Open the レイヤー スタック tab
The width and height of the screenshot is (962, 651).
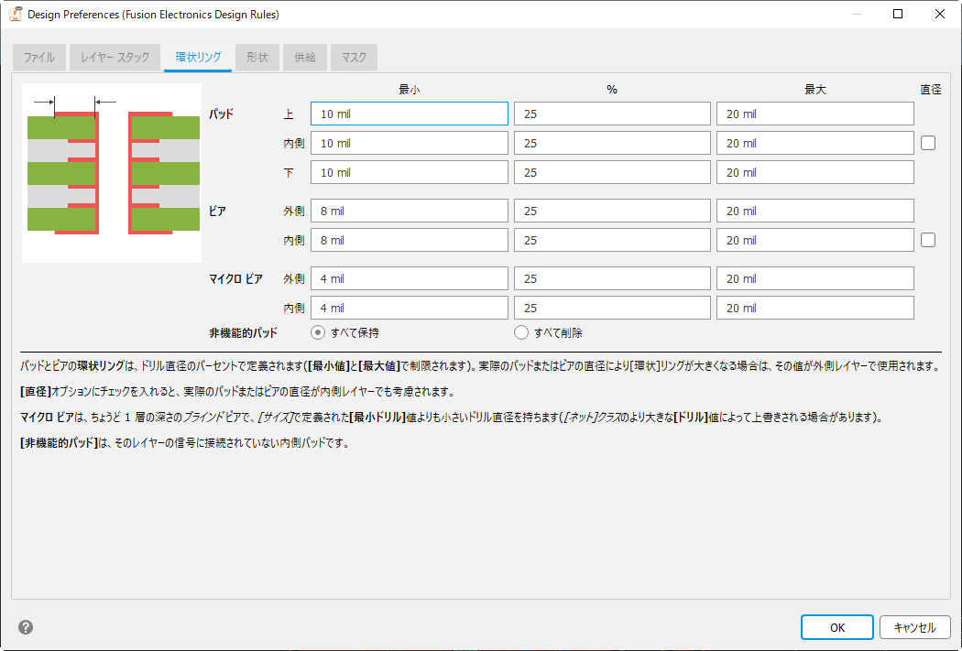[115, 57]
